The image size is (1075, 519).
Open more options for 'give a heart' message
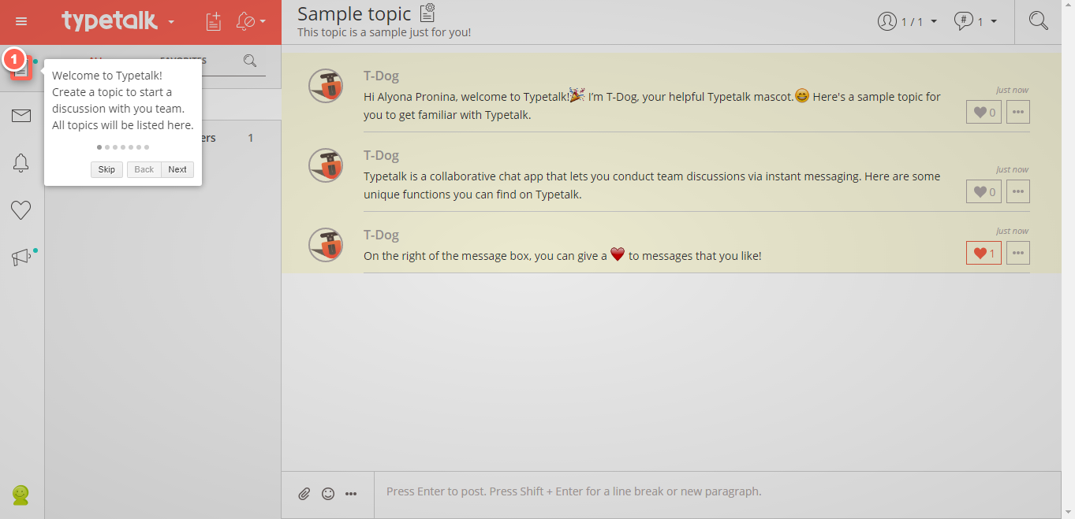click(1018, 253)
